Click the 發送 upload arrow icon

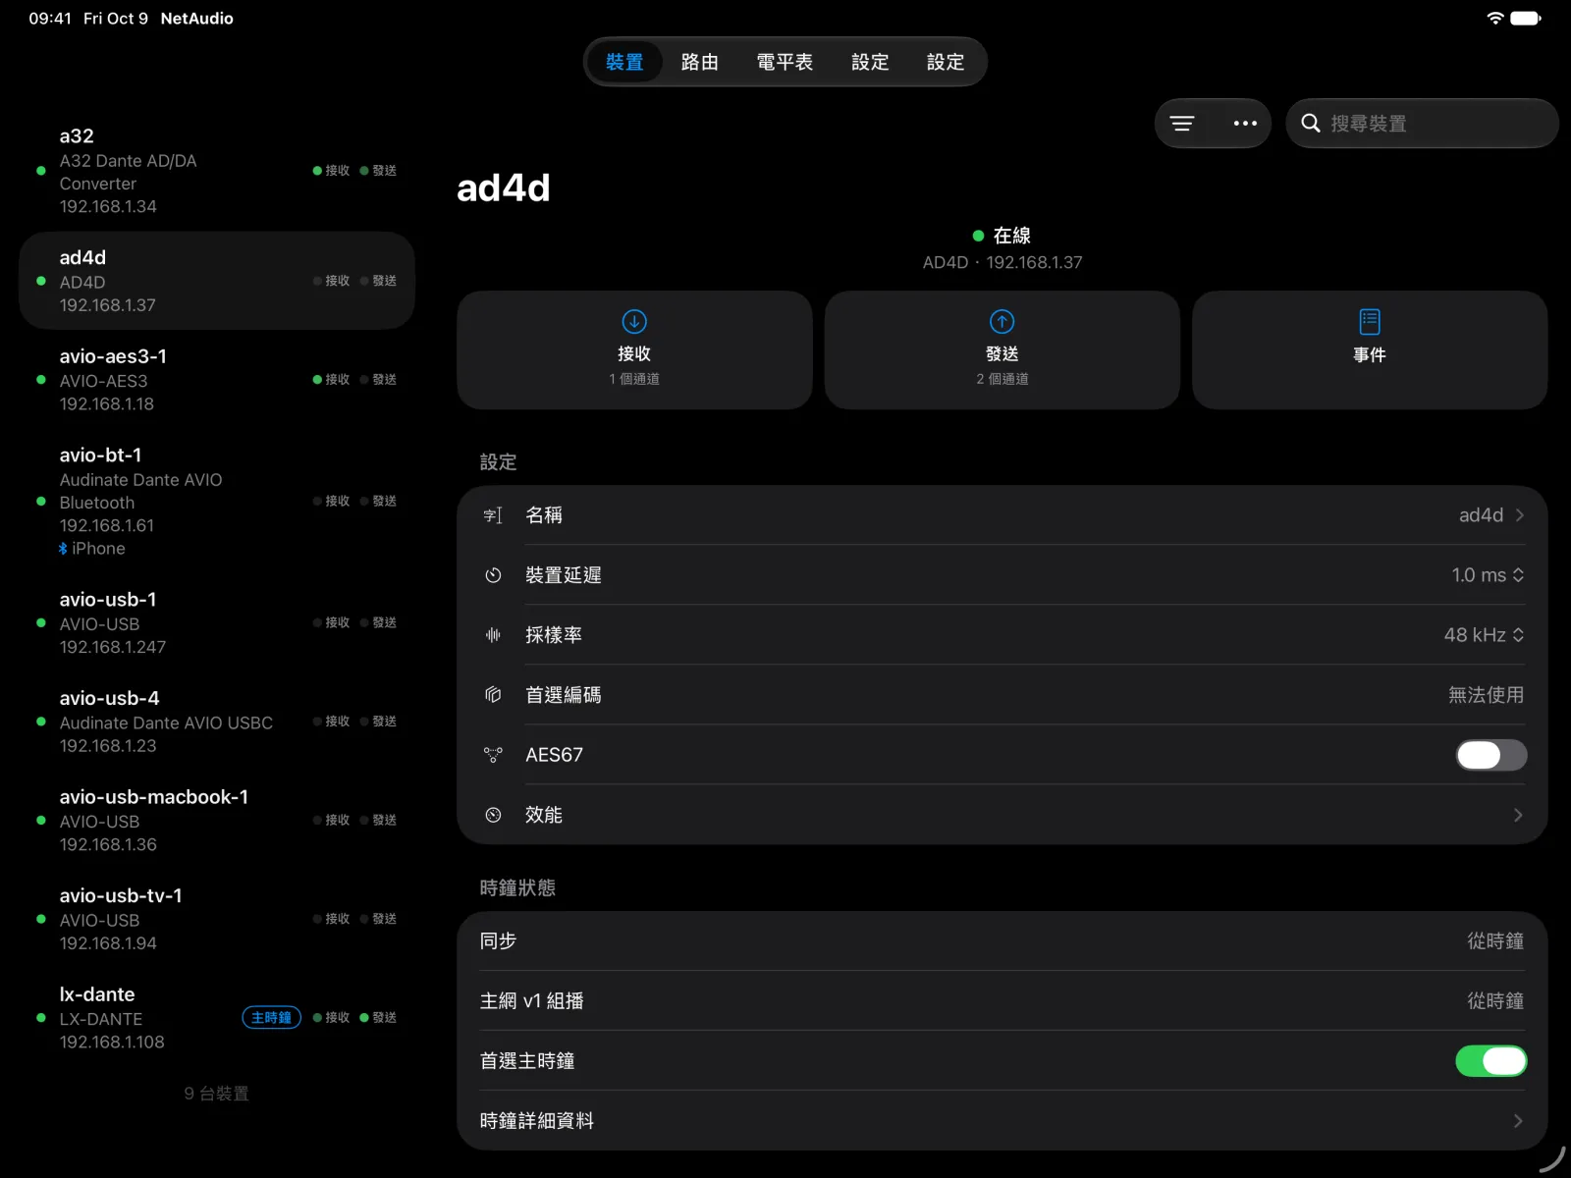[x=1002, y=321]
